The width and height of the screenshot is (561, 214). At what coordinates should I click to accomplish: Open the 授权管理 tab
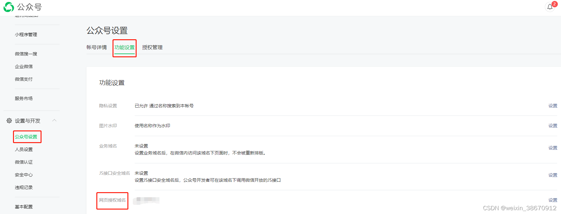pos(152,47)
